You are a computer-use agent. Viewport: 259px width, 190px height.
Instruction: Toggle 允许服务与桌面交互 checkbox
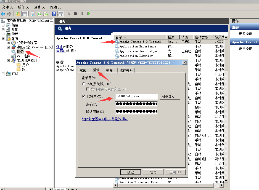tap(88, 89)
